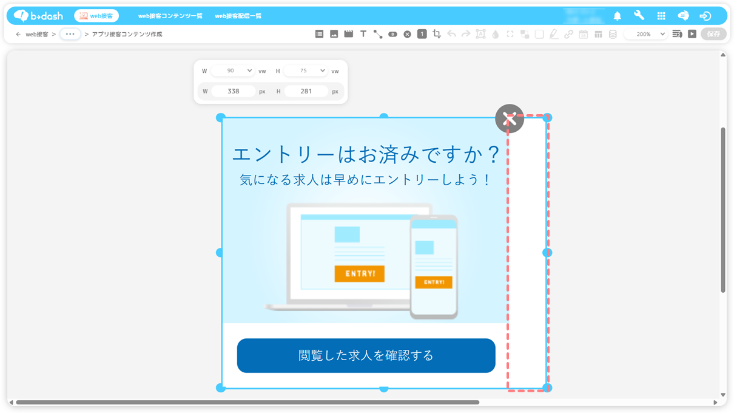Click the preview play icon
Image resolution: width=734 pixels, height=413 pixels.
point(692,34)
